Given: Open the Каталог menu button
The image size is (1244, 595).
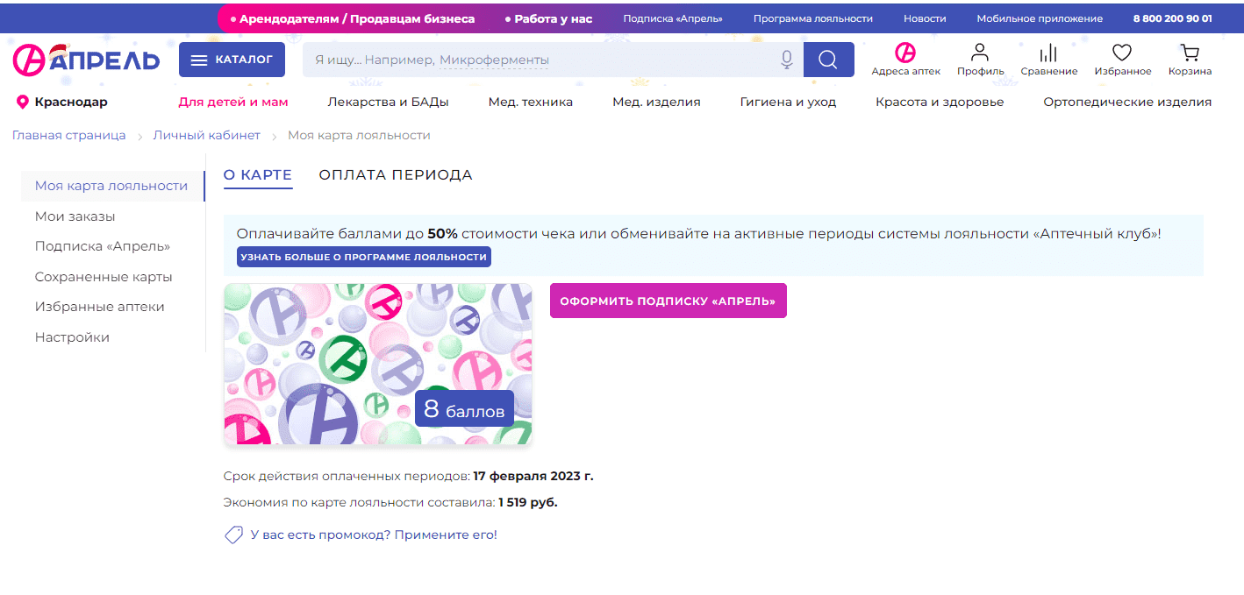Looking at the screenshot, I should [232, 60].
